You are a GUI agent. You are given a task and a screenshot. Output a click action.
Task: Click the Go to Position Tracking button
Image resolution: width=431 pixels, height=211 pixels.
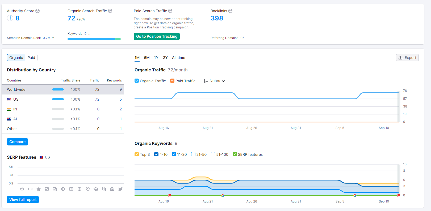157,36
